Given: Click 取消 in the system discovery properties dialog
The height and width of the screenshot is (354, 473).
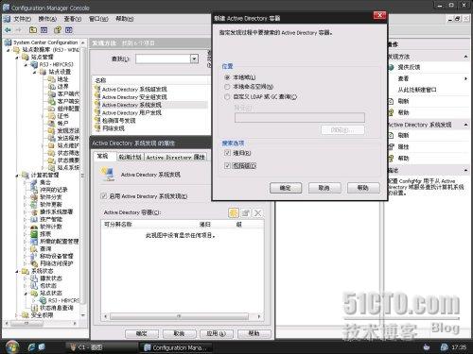Looking at the screenshot, I should [179, 333].
